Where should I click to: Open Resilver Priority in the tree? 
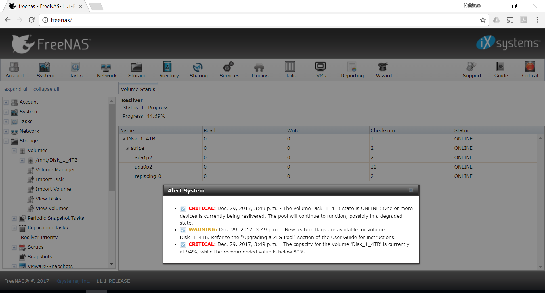39,237
